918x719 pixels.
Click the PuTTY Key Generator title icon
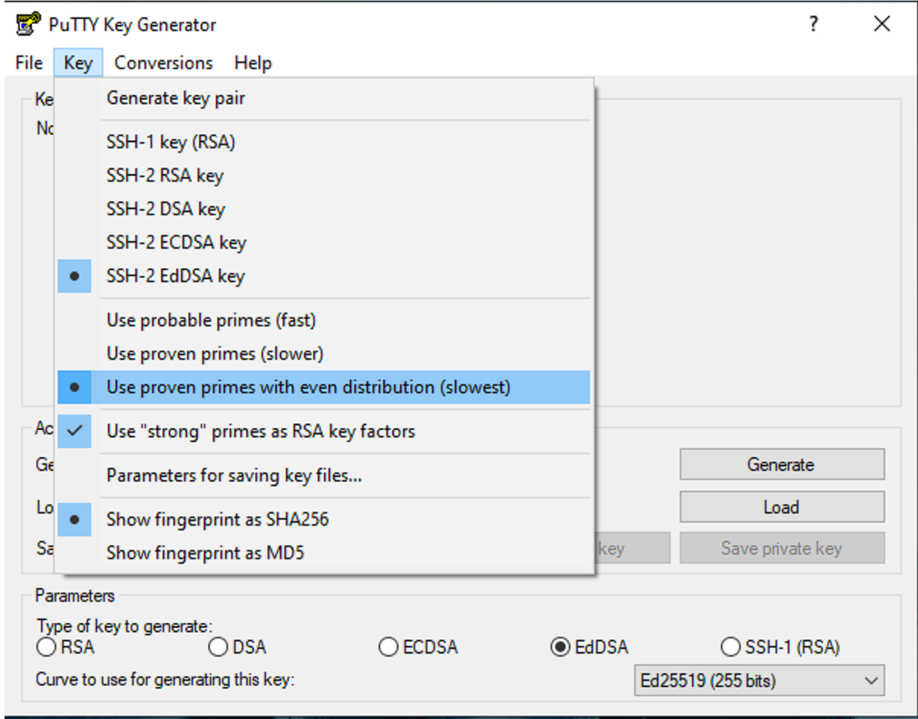click(28, 24)
